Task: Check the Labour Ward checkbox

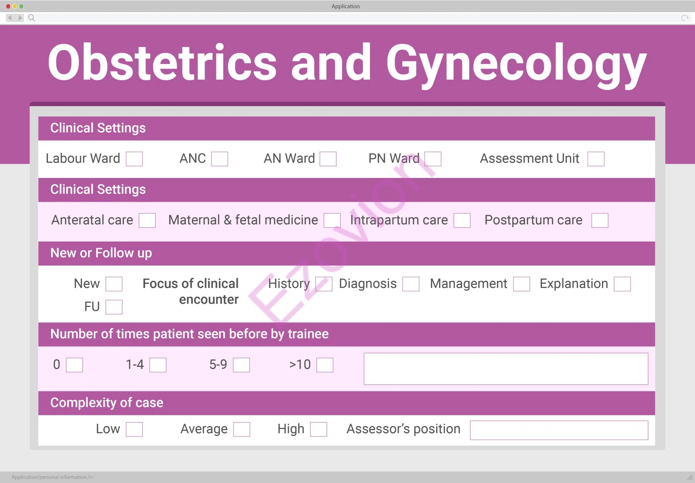Action: click(134, 159)
